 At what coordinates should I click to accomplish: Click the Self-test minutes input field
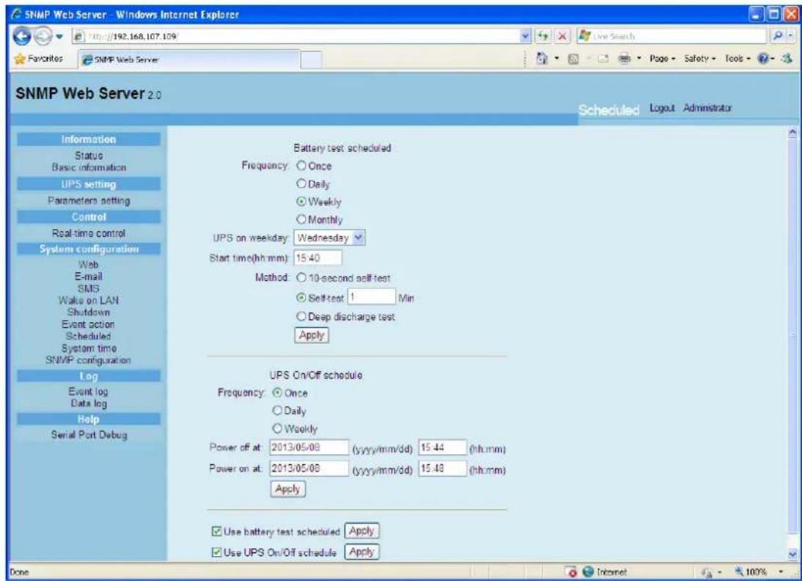371,297
